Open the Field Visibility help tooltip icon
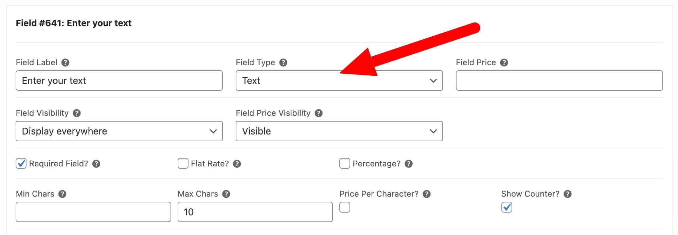This screenshot has width=678, height=235. (x=77, y=113)
